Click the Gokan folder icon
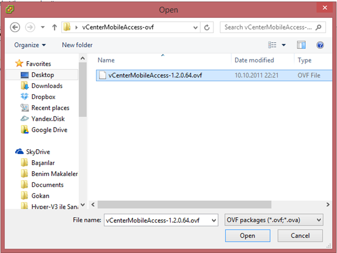The height and width of the screenshot is (253, 337). [x=24, y=196]
